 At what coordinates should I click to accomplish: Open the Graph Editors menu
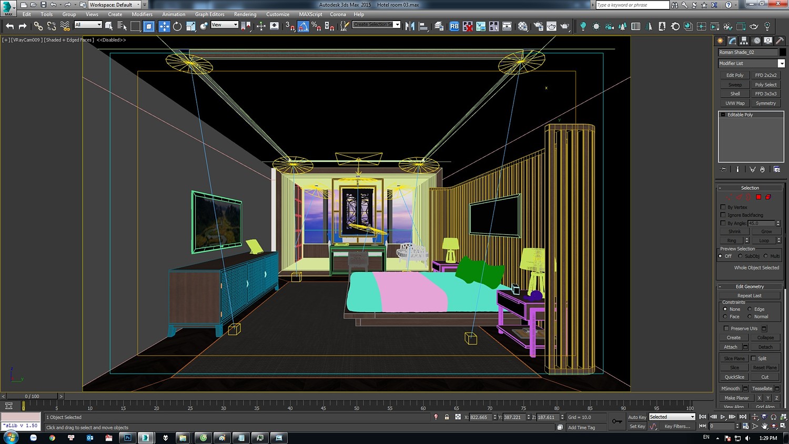pyautogui.click(x=209, y=14)
